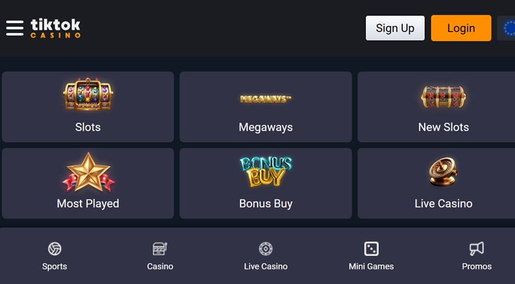
Task: Open the Bonus Buy balloon icon
Action: point(266,172)
